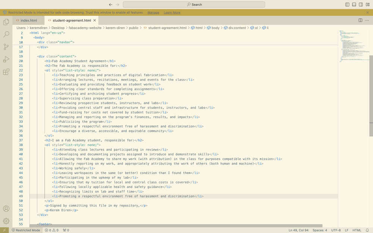This screenshot has height=233, width=373.
Task: Open the Extensions view
Action: click(x=6, y=72)
